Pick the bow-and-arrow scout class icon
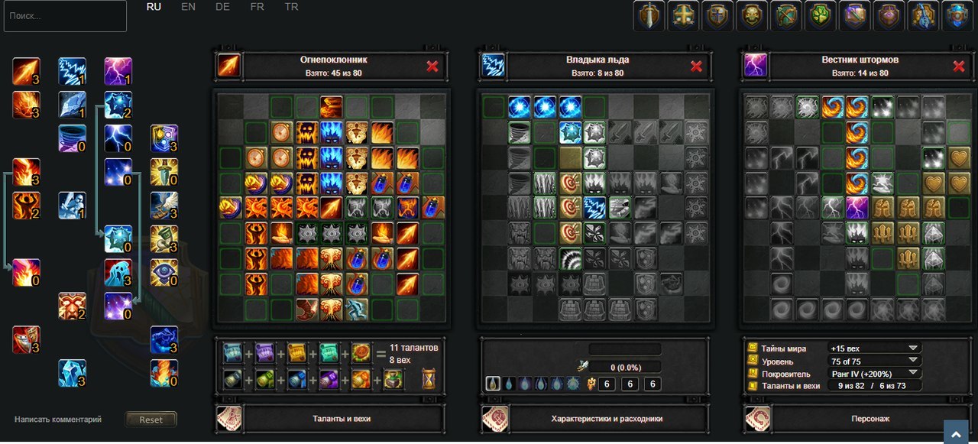 click(786, 15)
